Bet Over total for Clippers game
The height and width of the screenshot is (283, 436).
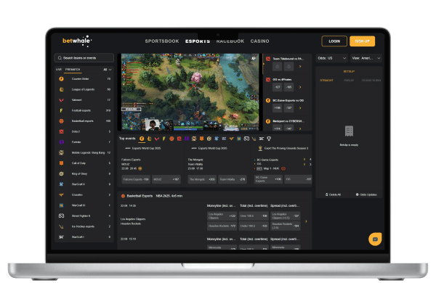point(254,216)
